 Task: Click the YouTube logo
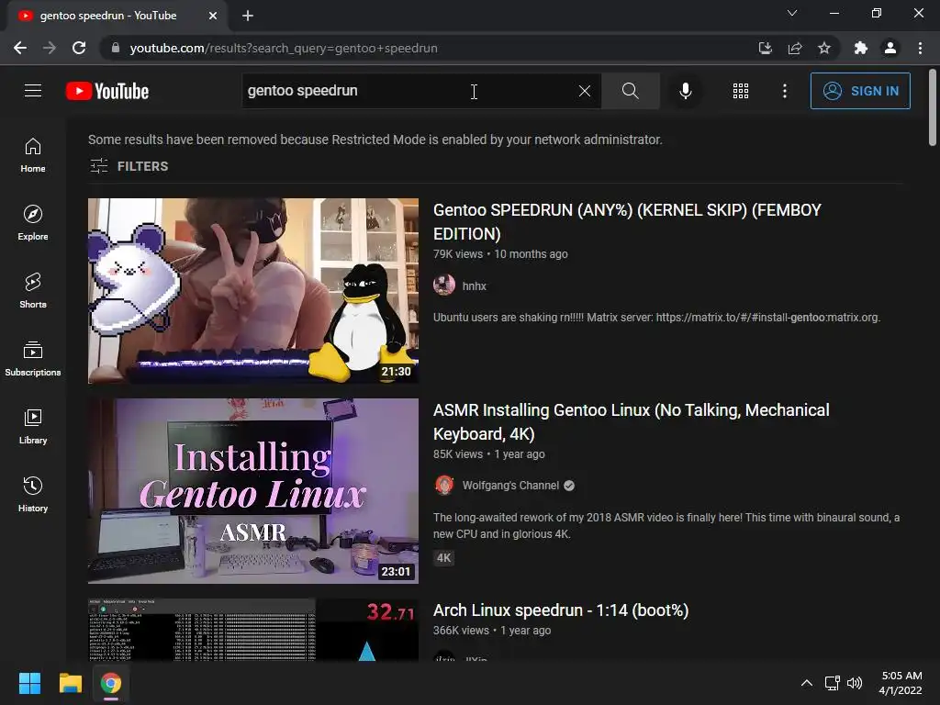click(x=107, y=91)
